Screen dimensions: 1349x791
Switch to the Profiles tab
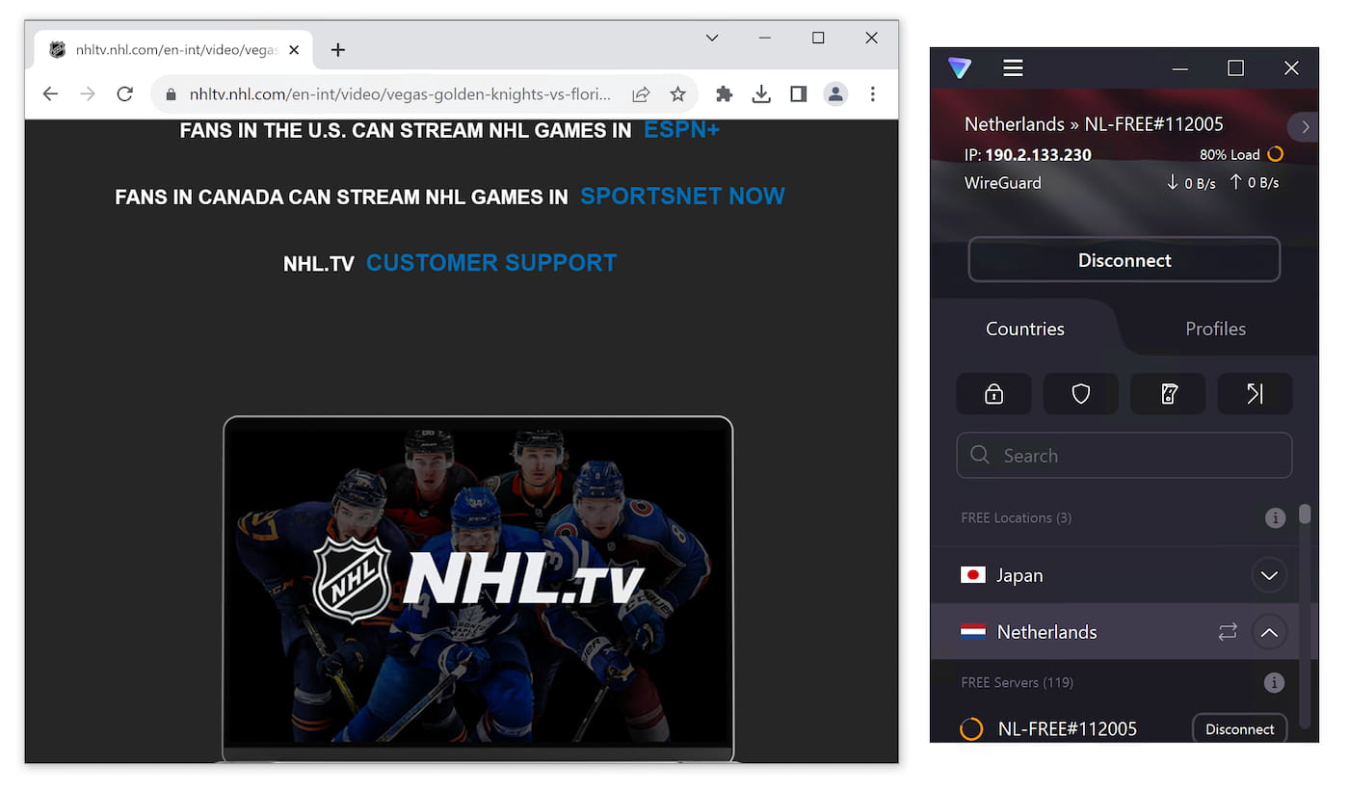pyautogui.click(x=1215, y=329)
